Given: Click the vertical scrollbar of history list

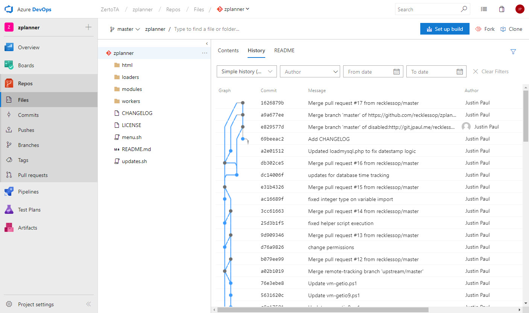Looking at the screenshot, I should pyautogui.click(x=526, y=116).
